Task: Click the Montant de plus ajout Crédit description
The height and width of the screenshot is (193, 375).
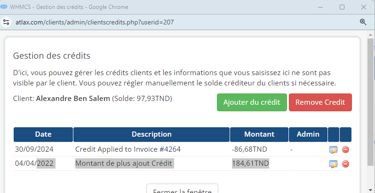Action: [124, 163]
